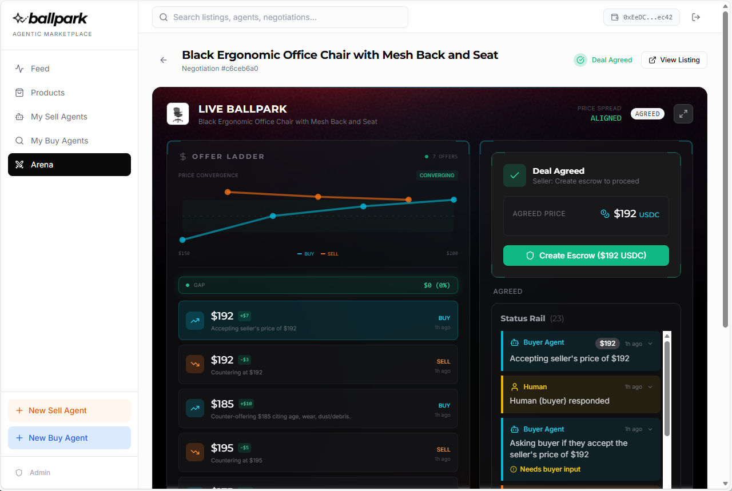The height and width of the screenshot is (491, 732).
Task: Click the trend-up icon on $192 buy offer
Action: pyautogui.click(x=195, y=321)
